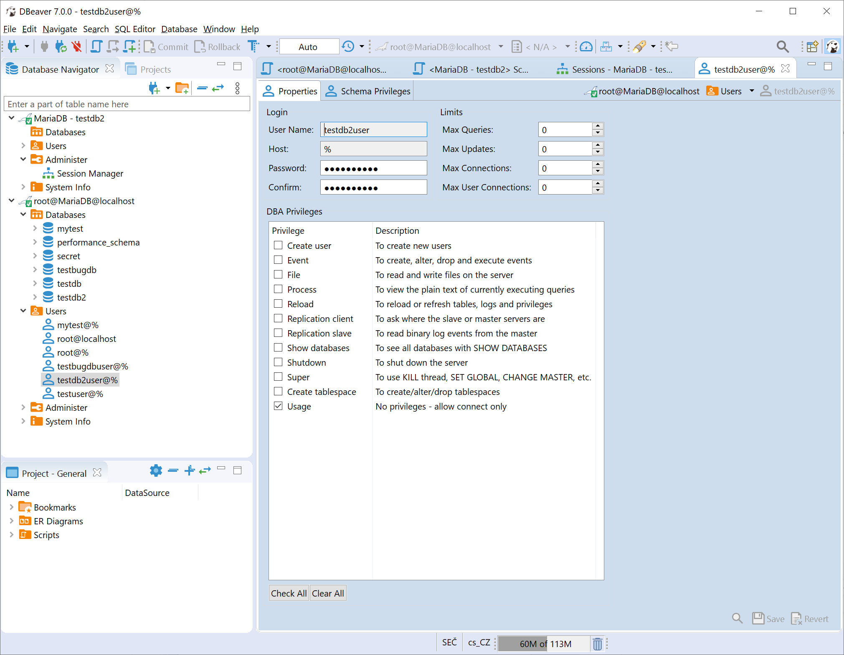Uncheck the Usage privilege
The height and width of the screenshot is (655, 844).
click(278, 406)
